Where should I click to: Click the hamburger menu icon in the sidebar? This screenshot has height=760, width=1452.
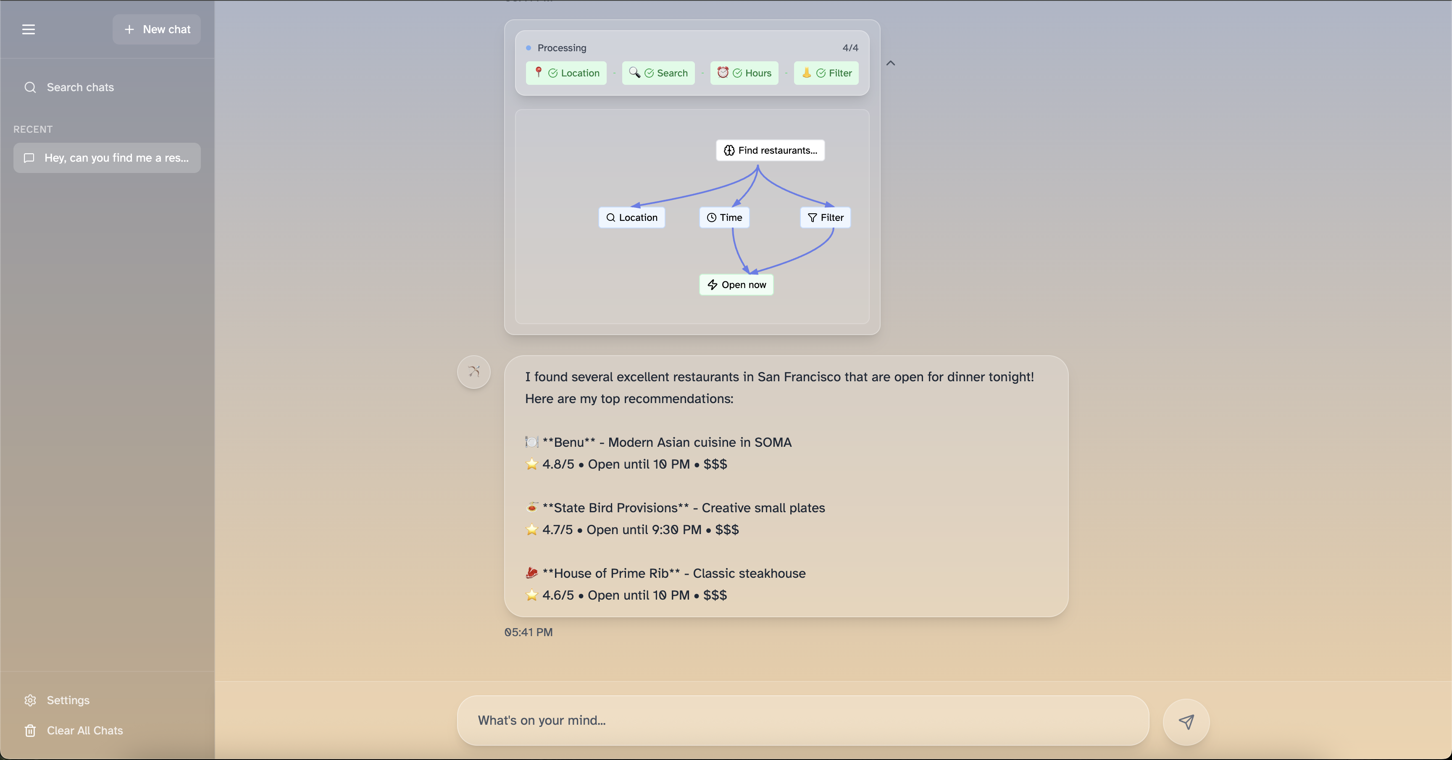(x=28, y=29)
